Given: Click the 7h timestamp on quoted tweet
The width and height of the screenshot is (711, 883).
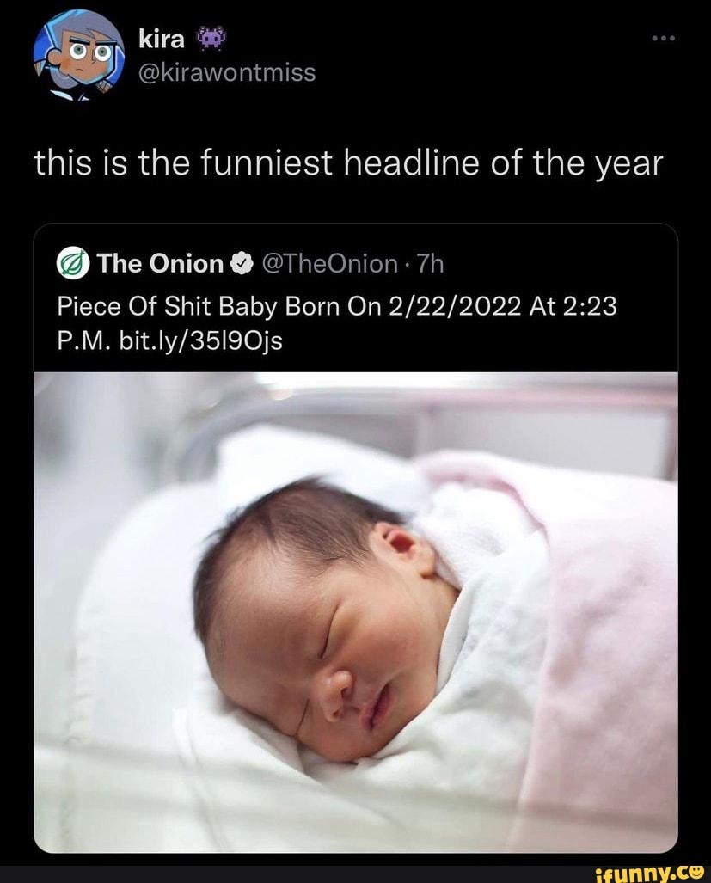Looking at the screenshot, I should pyautogui.click(x=430, y=264).
